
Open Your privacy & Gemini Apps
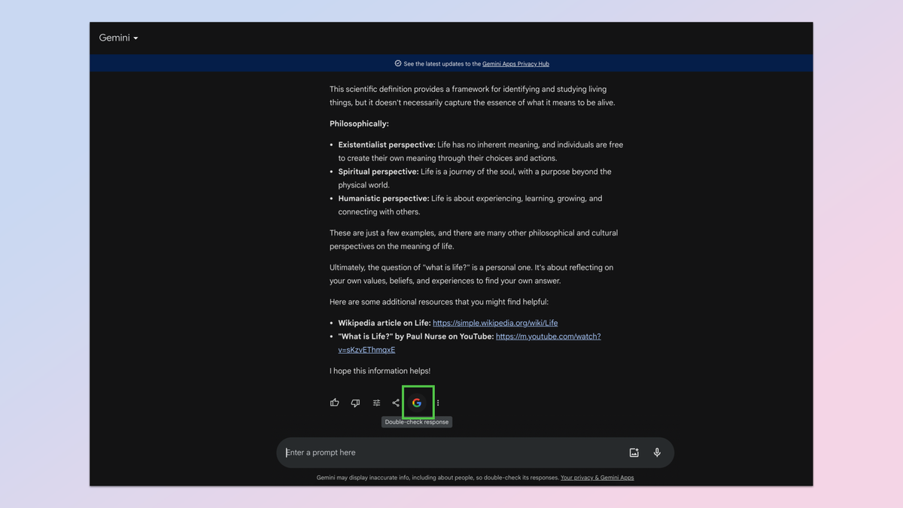[597, 477]
